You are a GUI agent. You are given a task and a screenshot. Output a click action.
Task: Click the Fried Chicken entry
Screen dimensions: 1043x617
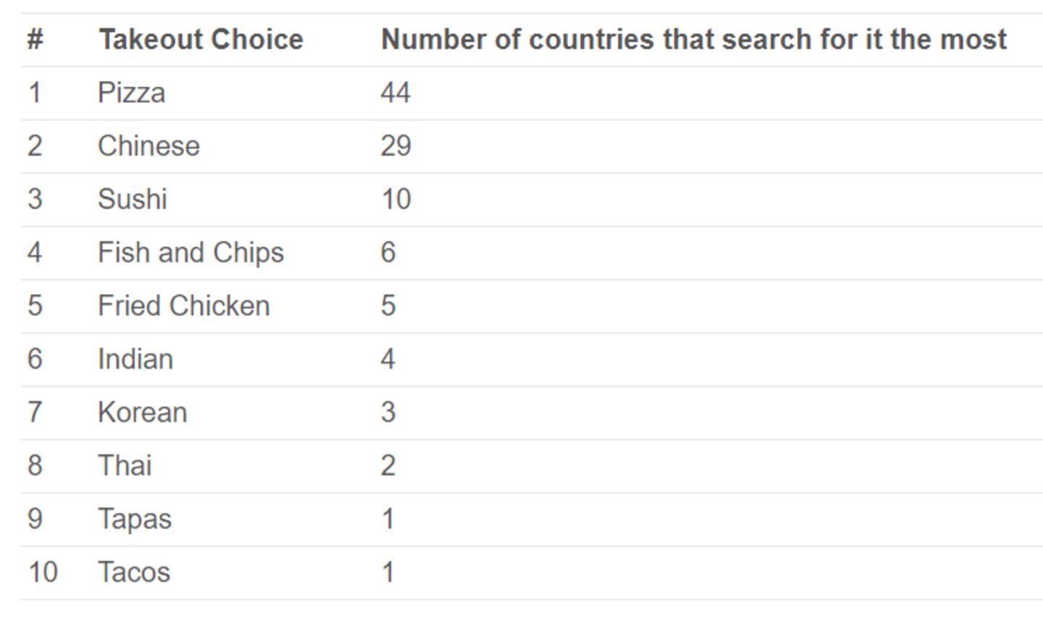click(183, 306)
